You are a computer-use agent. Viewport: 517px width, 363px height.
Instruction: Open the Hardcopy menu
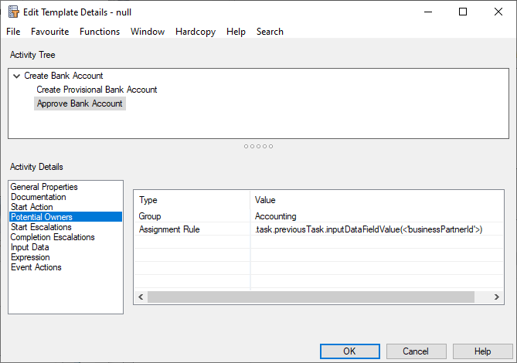click(196, 32)
